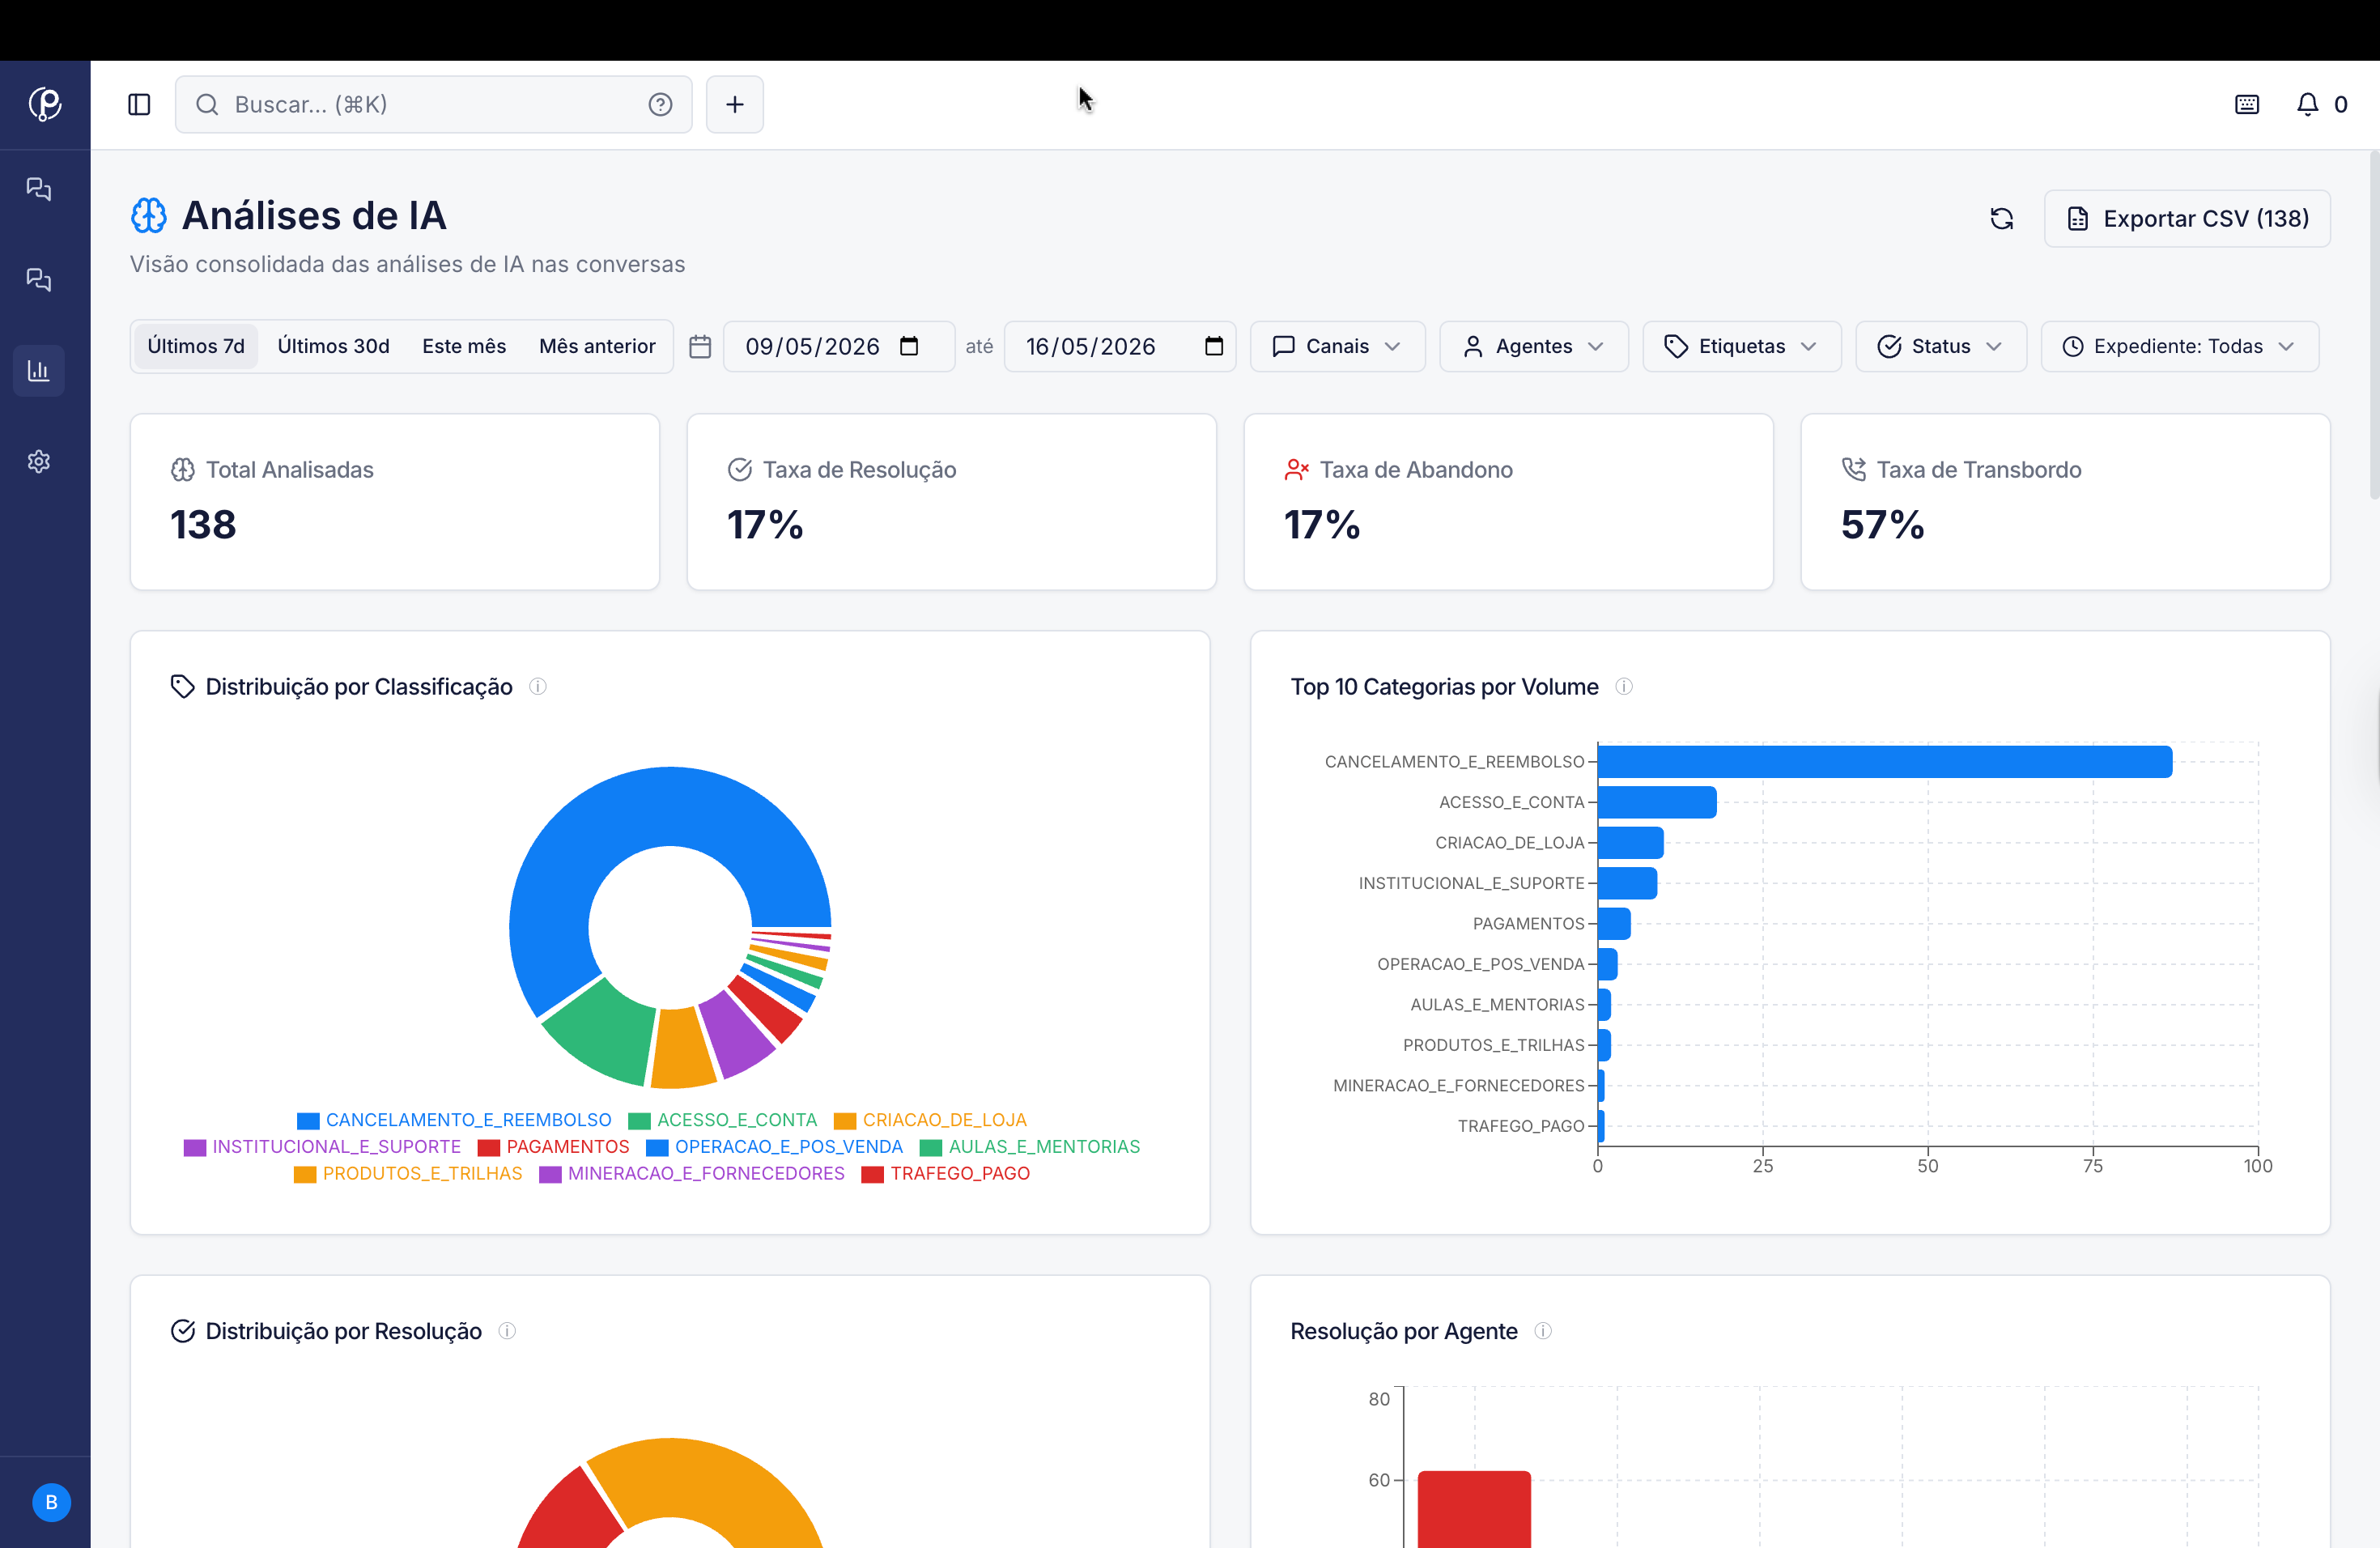Viewport: 2380px width, 1548px height.
Task: Click TRAFEGO_PAGO legend entry
Action: [x=946, y=1173]
